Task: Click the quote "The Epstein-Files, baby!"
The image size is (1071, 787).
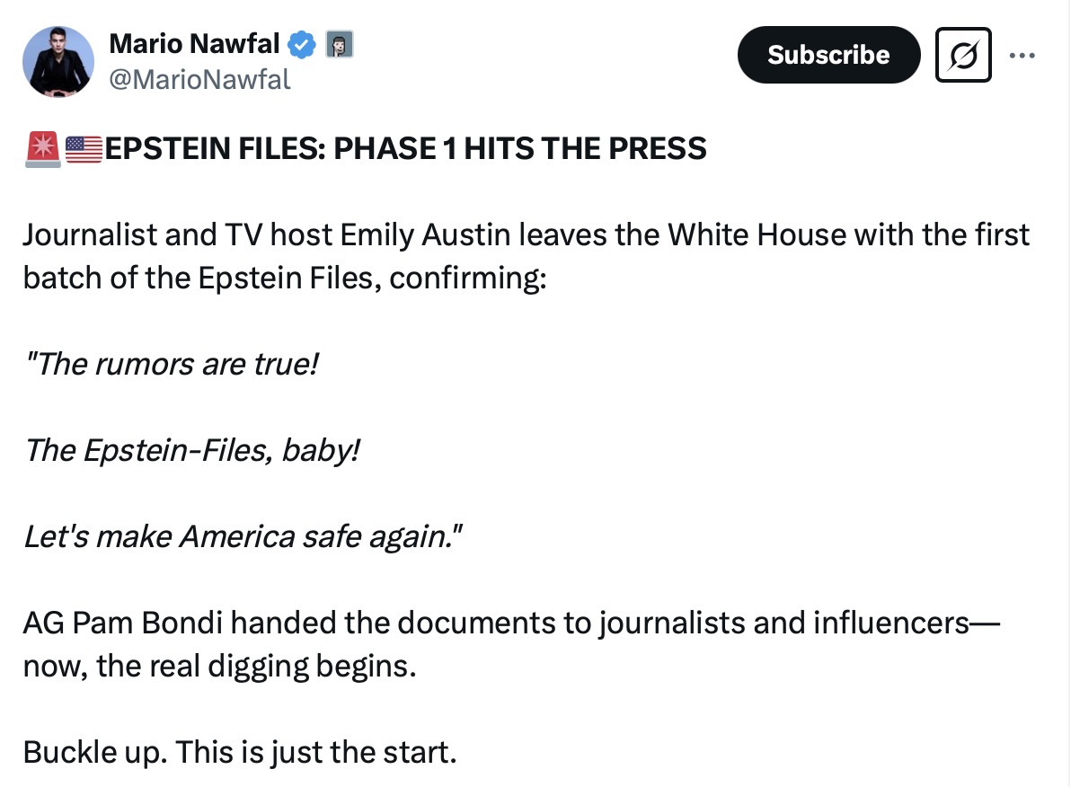Action: pyautogui.click(x=191, y=450)
